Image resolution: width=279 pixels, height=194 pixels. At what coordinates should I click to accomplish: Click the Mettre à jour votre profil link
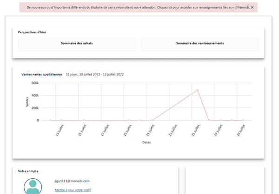[73, 190]
